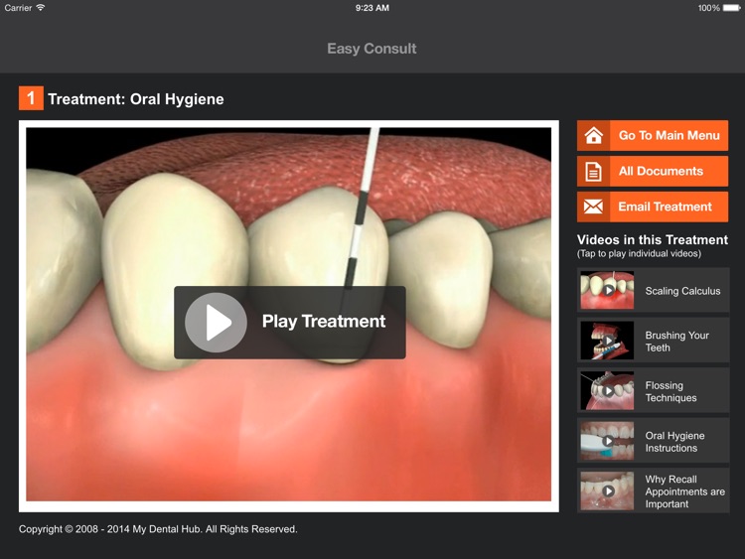745x559 pixels.
Task: Tap the Easy Consult title bar
Action: click(372, 49)
